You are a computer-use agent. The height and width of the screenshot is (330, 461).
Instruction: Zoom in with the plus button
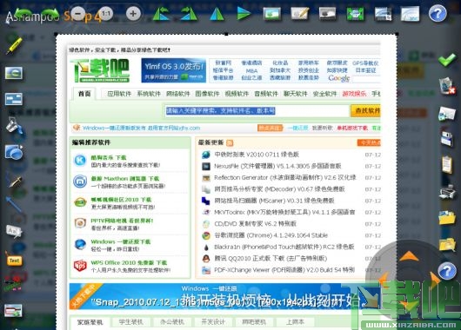click(x=133, y=14)
